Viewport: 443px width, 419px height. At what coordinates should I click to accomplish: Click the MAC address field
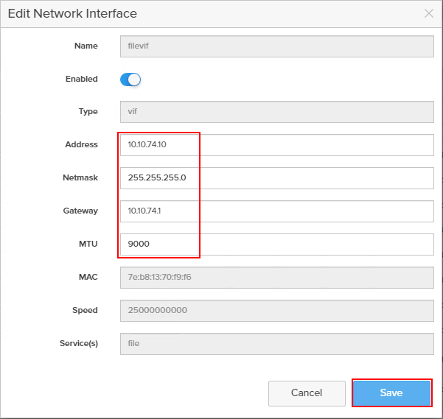[x=276, y=278]
